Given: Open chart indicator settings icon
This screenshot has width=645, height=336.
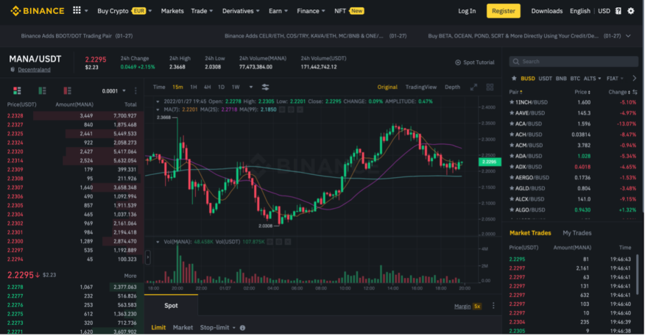Looking at the screenshot, I should pyautogui.click(x=265, y=87).
